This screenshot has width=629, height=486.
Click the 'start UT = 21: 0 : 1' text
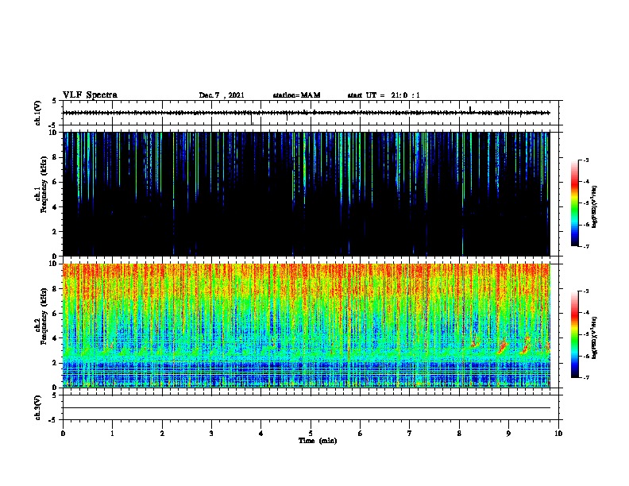(x=384, y=95)
